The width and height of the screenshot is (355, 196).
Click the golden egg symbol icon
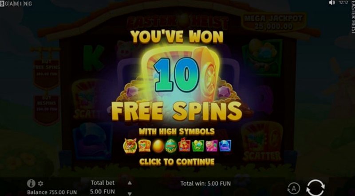[158, 146]
